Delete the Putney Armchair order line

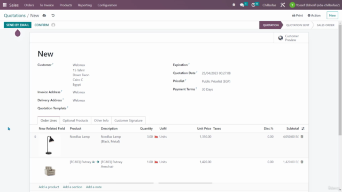(x=302, y=162)
